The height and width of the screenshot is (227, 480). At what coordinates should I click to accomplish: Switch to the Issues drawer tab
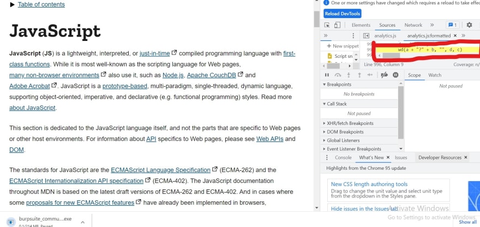[401, 158]
